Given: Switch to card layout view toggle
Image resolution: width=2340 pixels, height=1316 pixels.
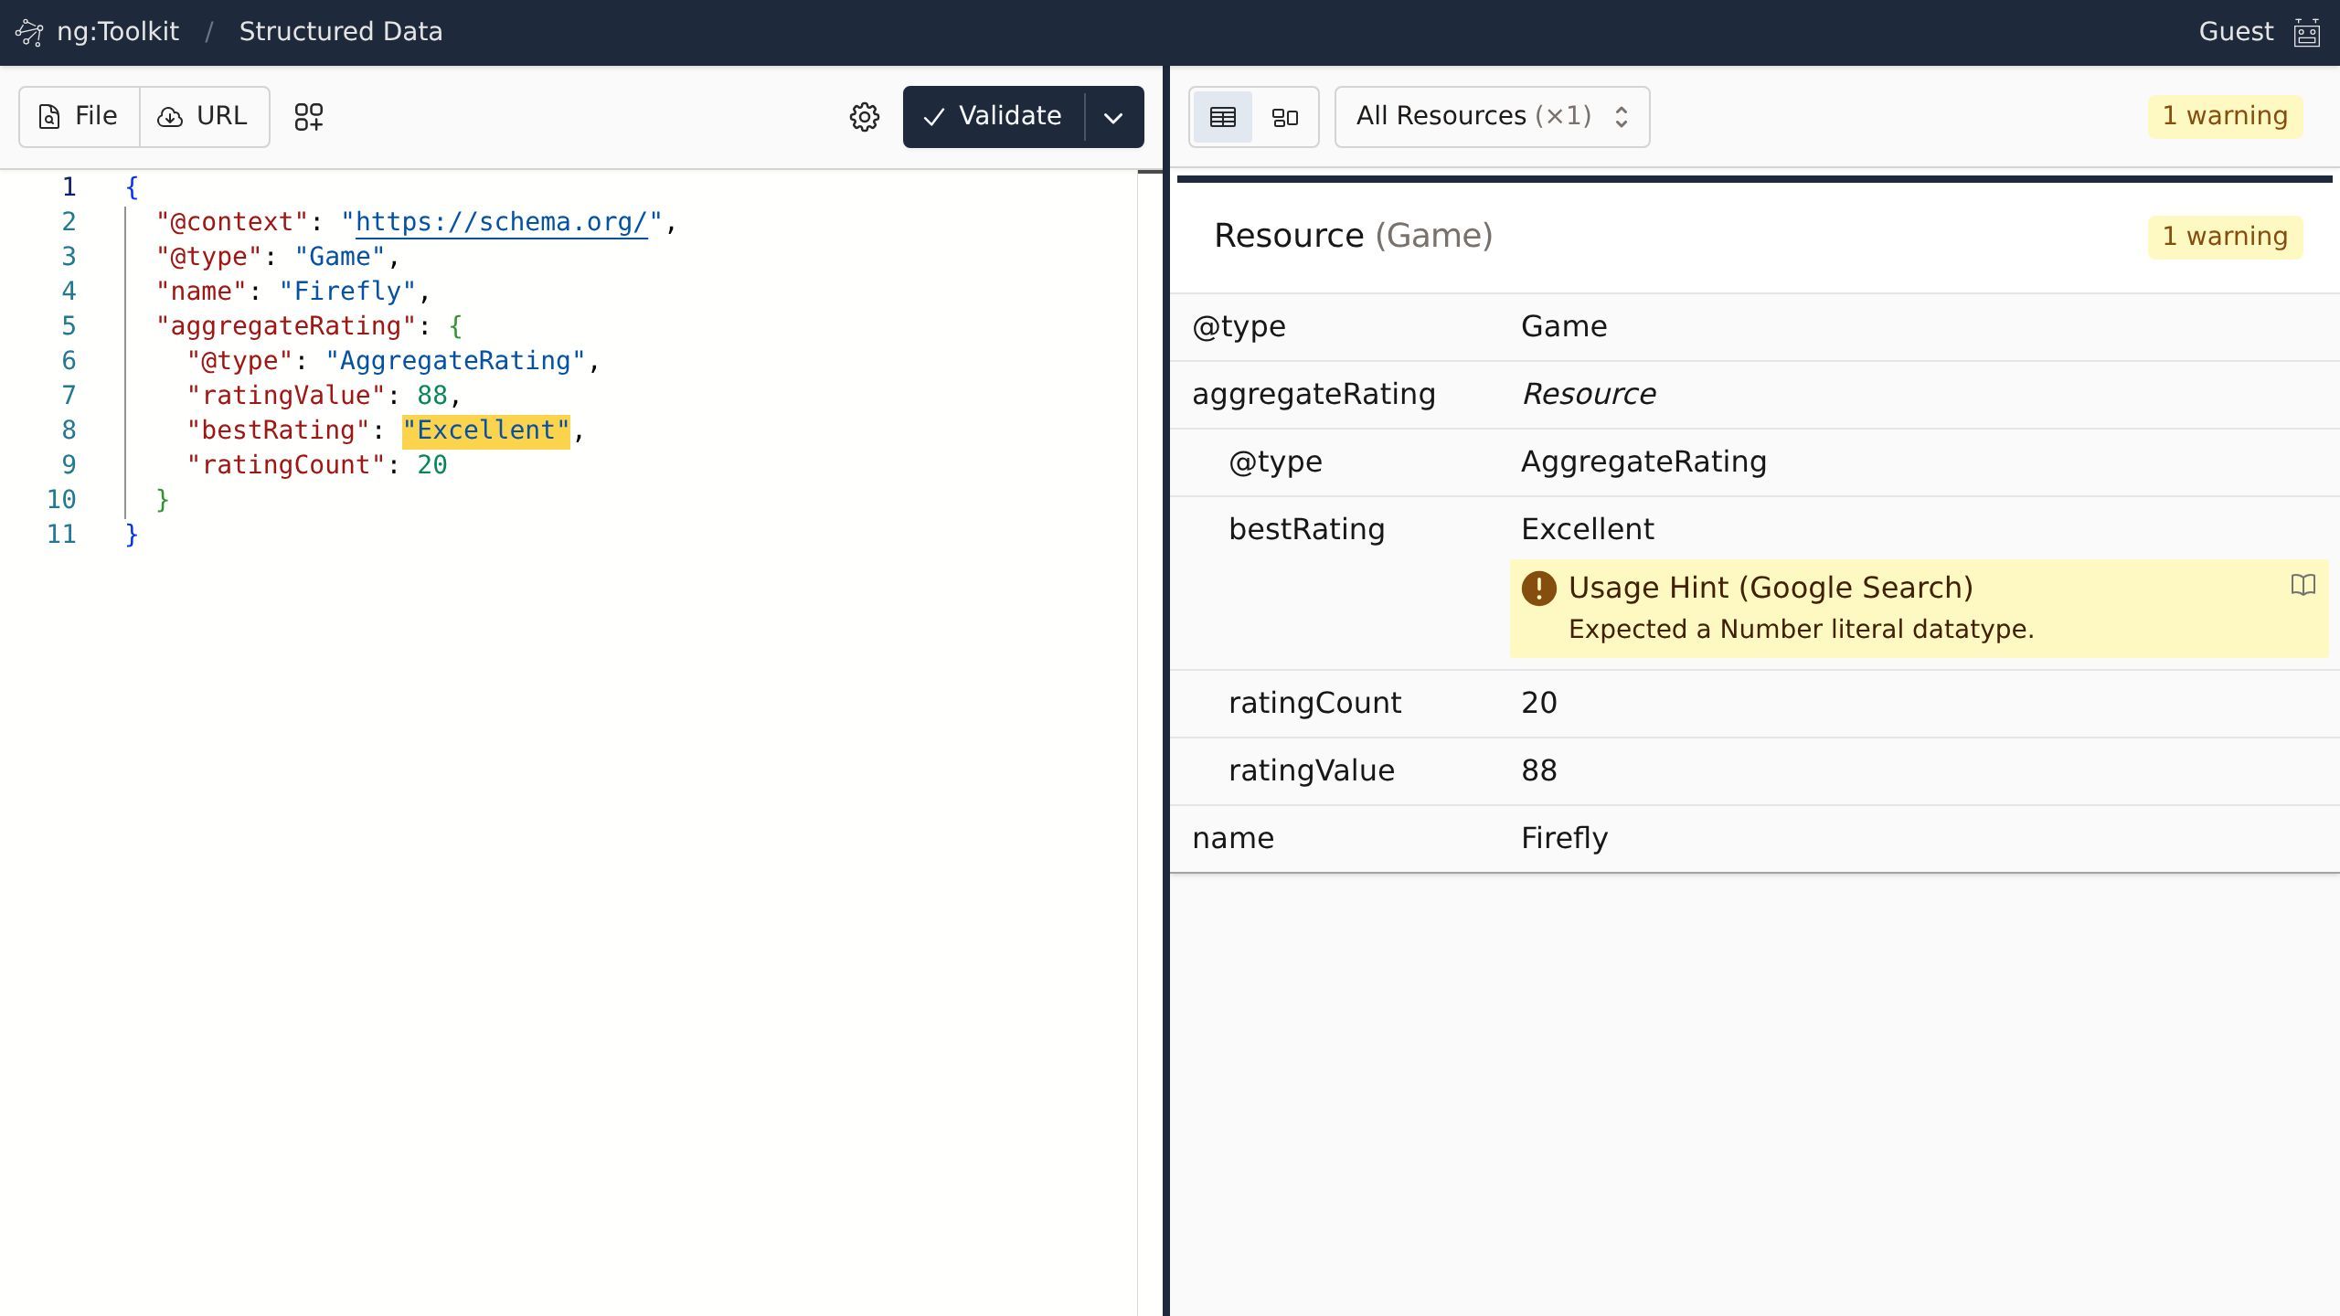Looking at the screenshot, I should tap(1285, 117).
